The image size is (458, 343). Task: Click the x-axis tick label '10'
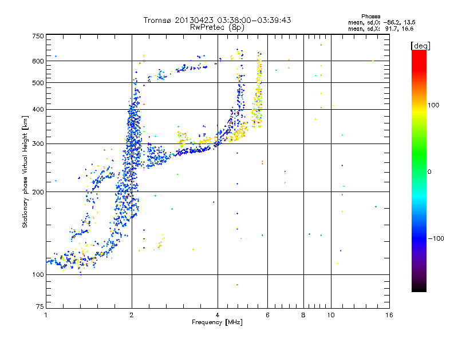[331, 315]
